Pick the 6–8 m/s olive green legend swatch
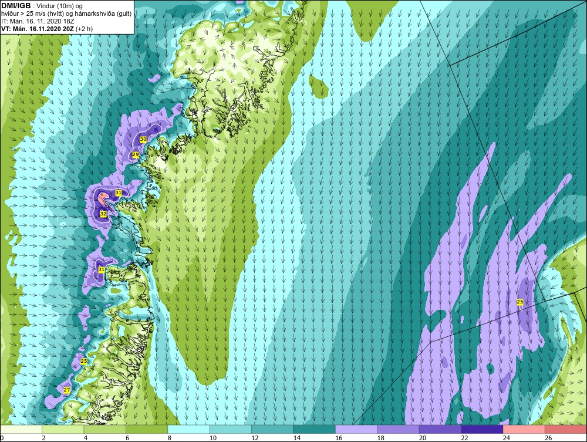The height and width of the screenshot is (442, 587). (147, 429)
